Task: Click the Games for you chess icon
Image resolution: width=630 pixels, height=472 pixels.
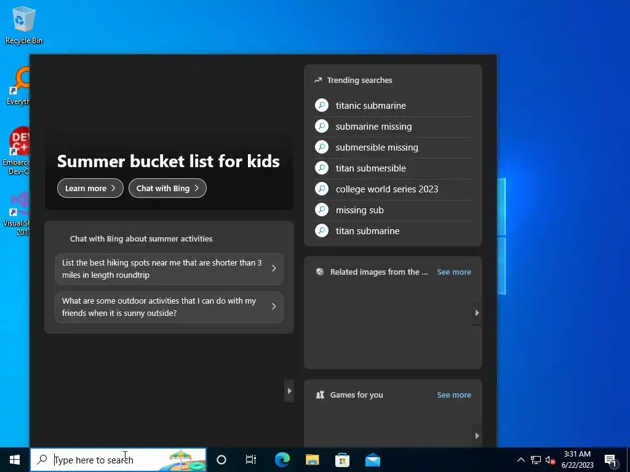Action: [x=320, y=395]
